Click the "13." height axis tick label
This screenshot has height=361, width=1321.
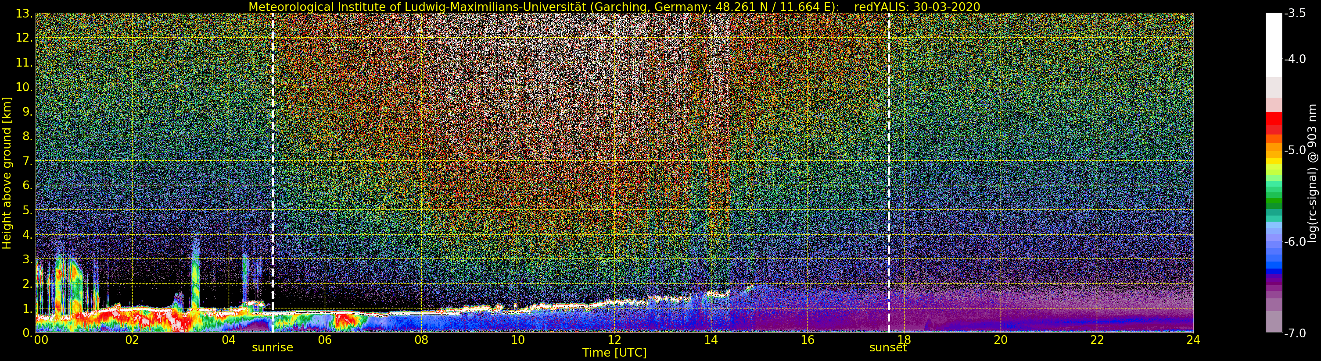pos(24,13)
